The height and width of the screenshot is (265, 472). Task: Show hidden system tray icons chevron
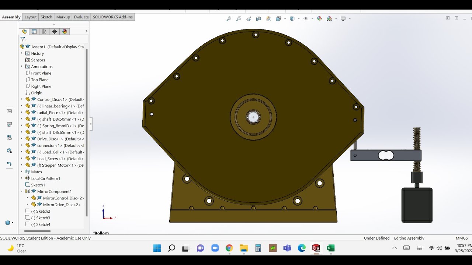point(395,248)
